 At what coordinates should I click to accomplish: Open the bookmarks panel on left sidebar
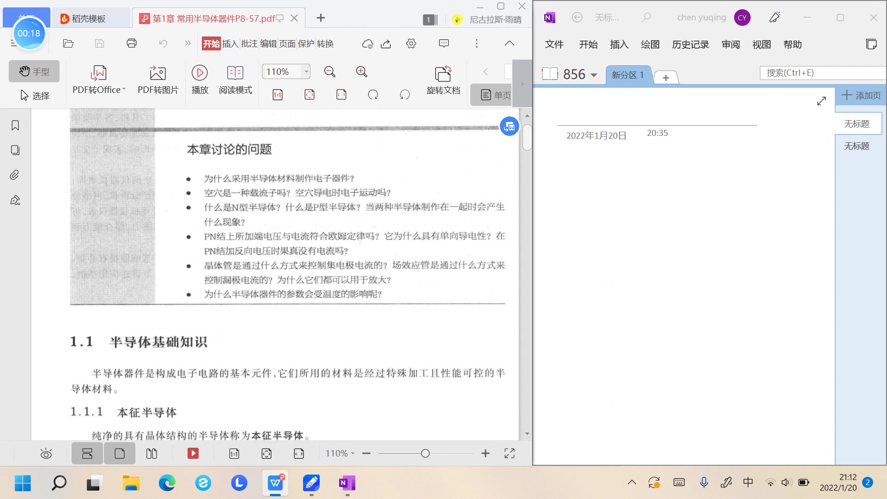[x=15, y=125]
